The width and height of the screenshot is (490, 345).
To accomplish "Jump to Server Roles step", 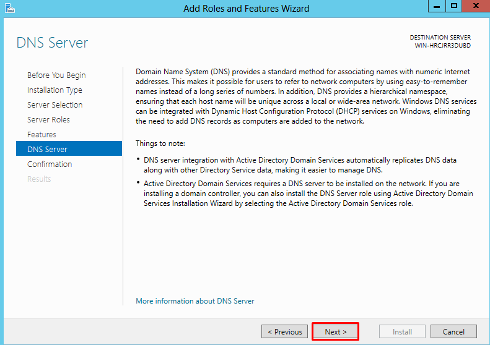I will pyautogui.click(x=48, y=120).
